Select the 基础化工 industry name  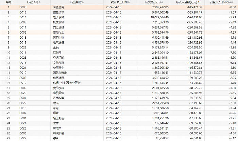pyautogui.click(x=58, y=33)
